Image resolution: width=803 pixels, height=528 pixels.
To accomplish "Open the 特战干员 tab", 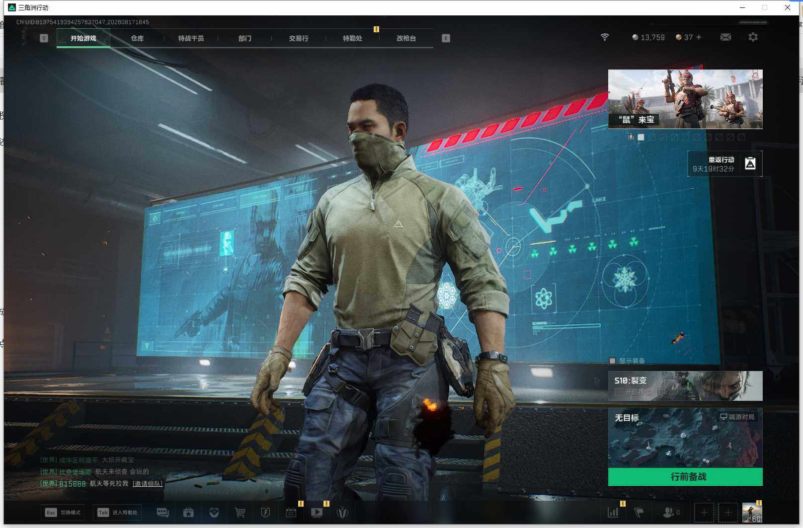I will click(191, 38).
